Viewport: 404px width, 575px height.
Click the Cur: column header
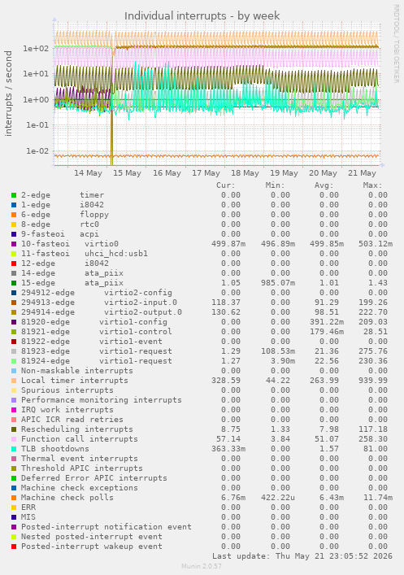point(226,185)
